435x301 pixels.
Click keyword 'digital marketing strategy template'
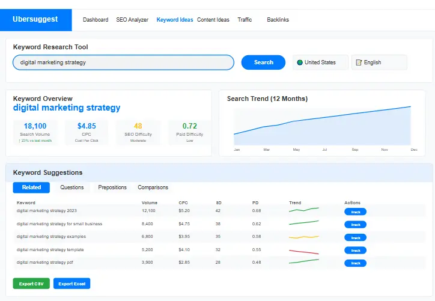(50, 250)
